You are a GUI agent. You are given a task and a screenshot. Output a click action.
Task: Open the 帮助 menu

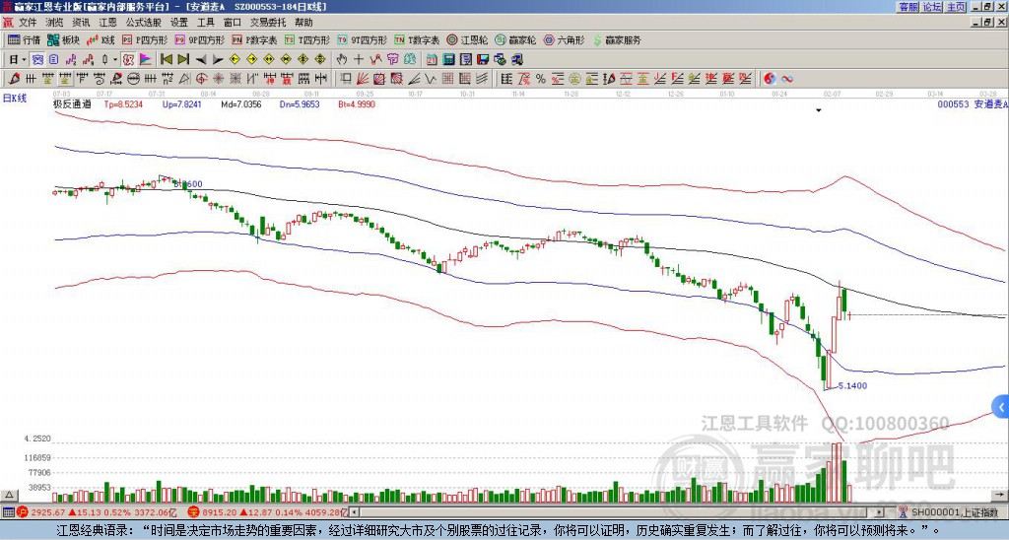(x=303, y=23)
